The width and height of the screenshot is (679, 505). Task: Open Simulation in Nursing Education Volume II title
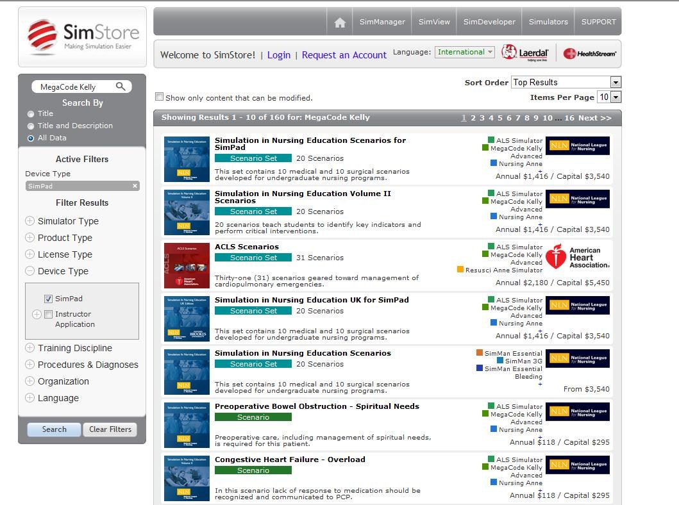pos(303,197)
